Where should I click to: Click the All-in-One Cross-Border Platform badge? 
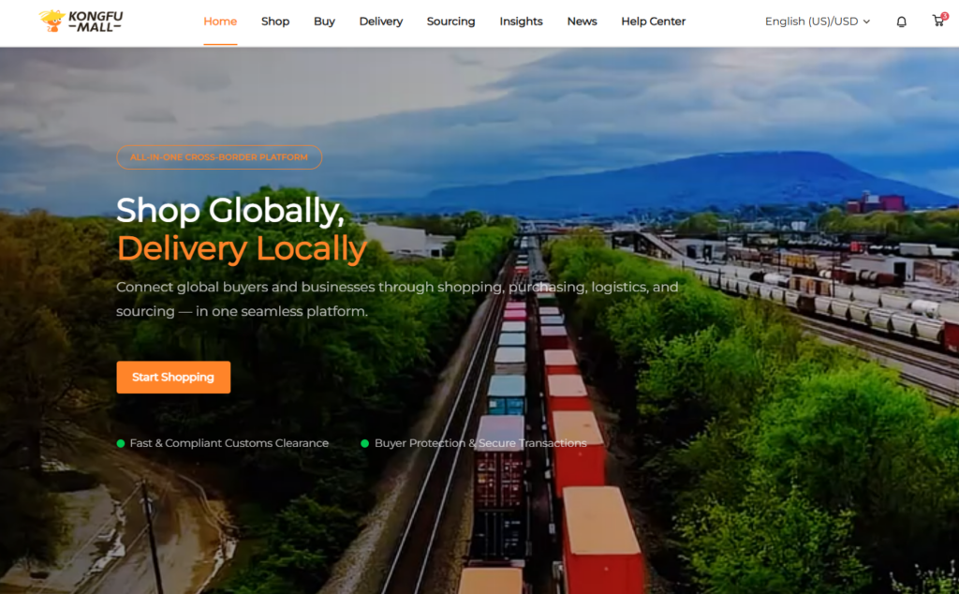pos(219,157)
